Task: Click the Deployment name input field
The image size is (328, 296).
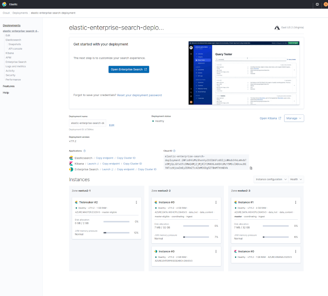Action: (x=87, y=123)
